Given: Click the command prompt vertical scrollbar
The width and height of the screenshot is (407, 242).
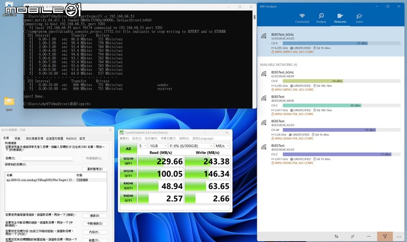Looking at the screenshot, I should pos(254,59).
